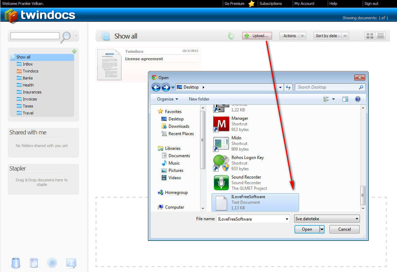Screen dimensions: 397x272
Task: Select the Sound Recorder microphone icon
Action: click(221, 183)
